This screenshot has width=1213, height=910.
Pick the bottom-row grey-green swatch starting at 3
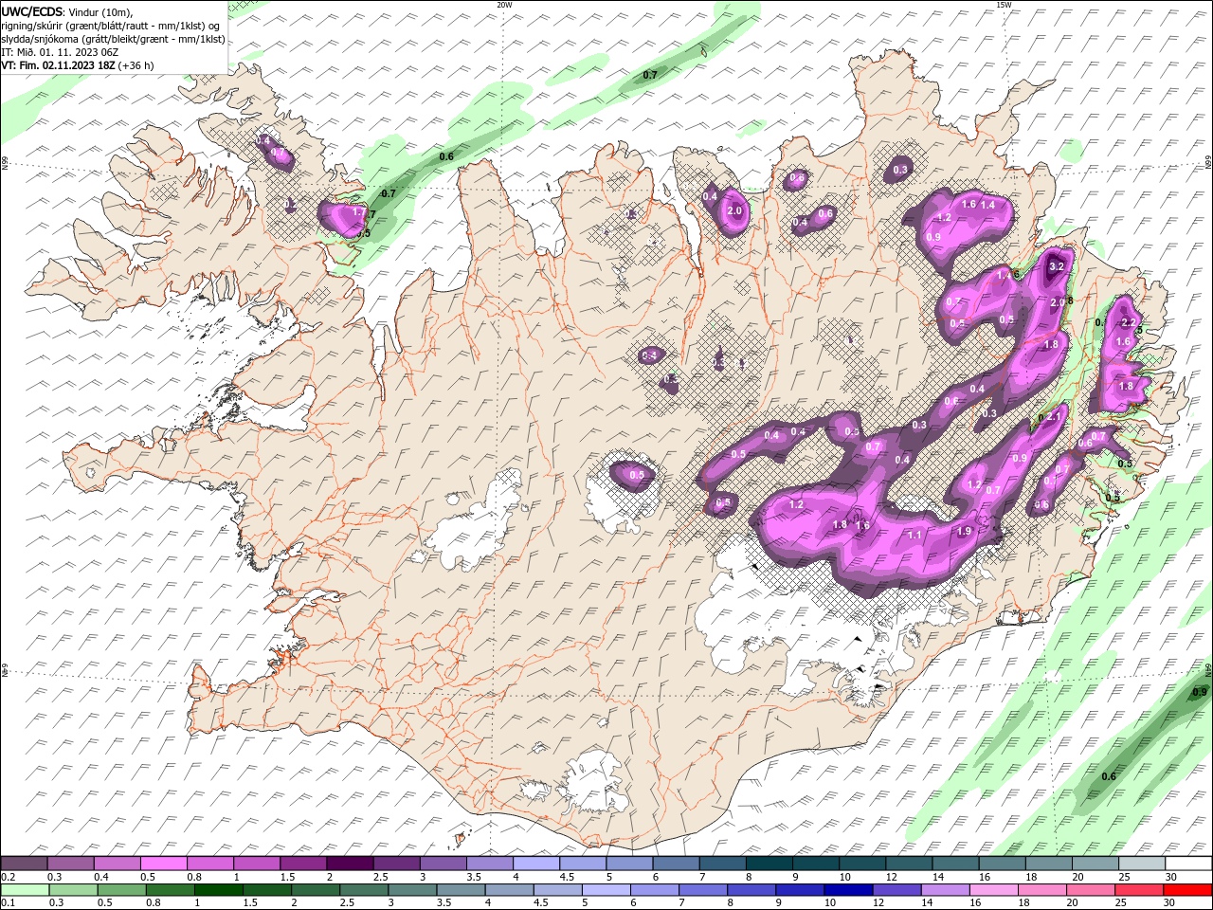[x=410, y=890]
